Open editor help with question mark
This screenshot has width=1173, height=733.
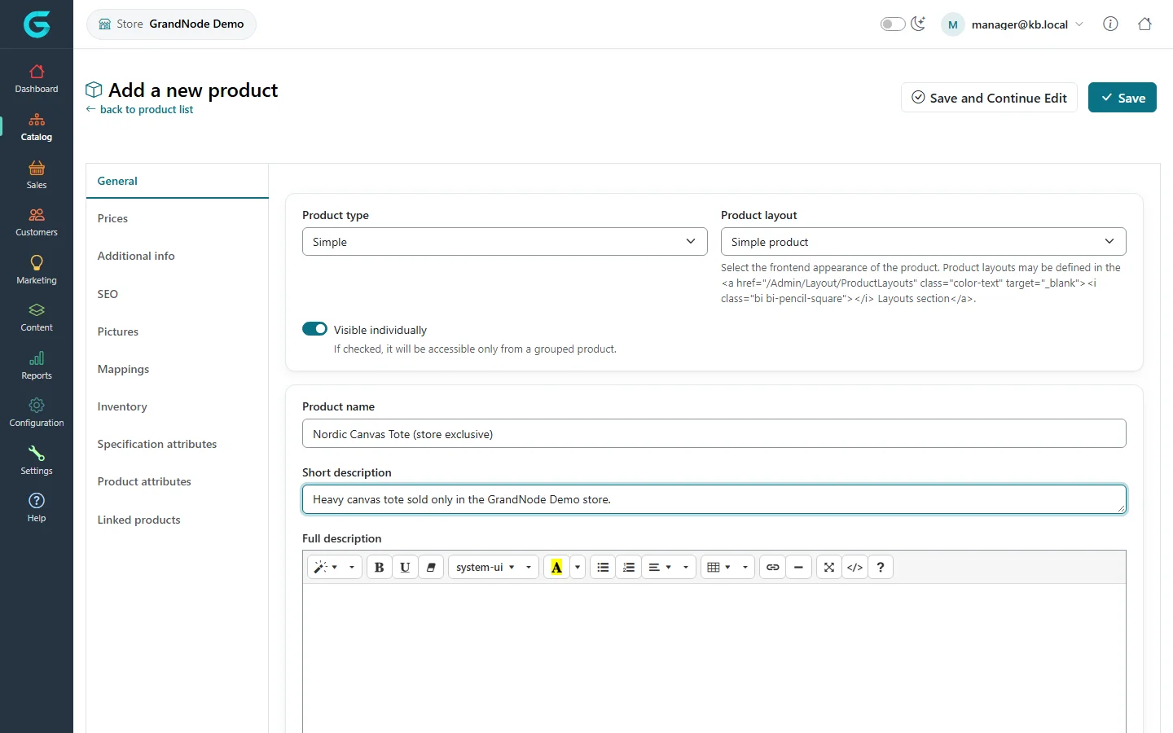pos(881,567)
